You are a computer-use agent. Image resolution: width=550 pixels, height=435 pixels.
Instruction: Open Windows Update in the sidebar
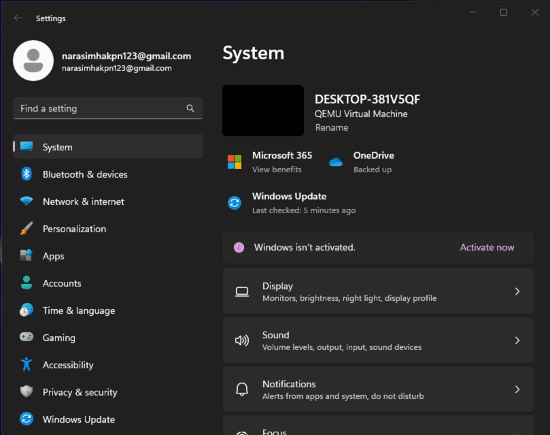point(78,419)
